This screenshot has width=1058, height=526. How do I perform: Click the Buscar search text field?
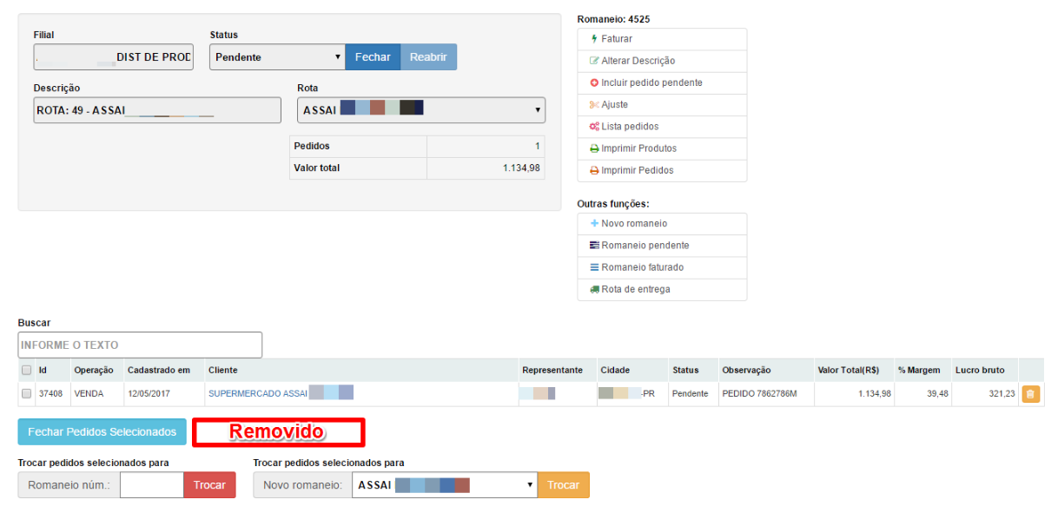pyautogui.click(x=140, y=345)
